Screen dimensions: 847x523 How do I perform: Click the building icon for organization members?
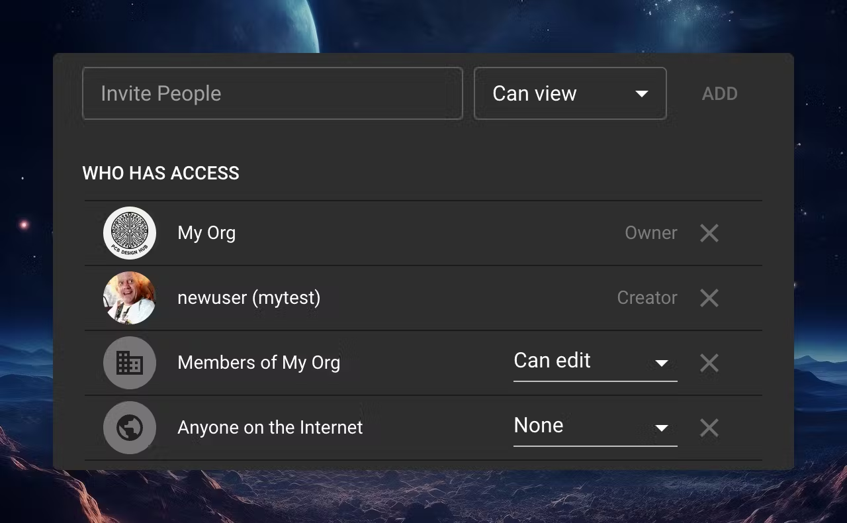click(130, 363)
